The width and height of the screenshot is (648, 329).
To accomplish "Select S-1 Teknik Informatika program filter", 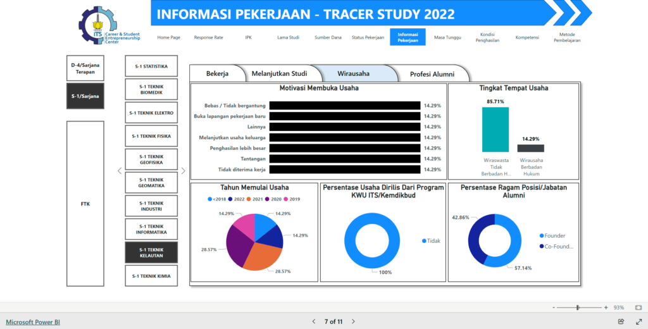I will (x=151, y=228).
